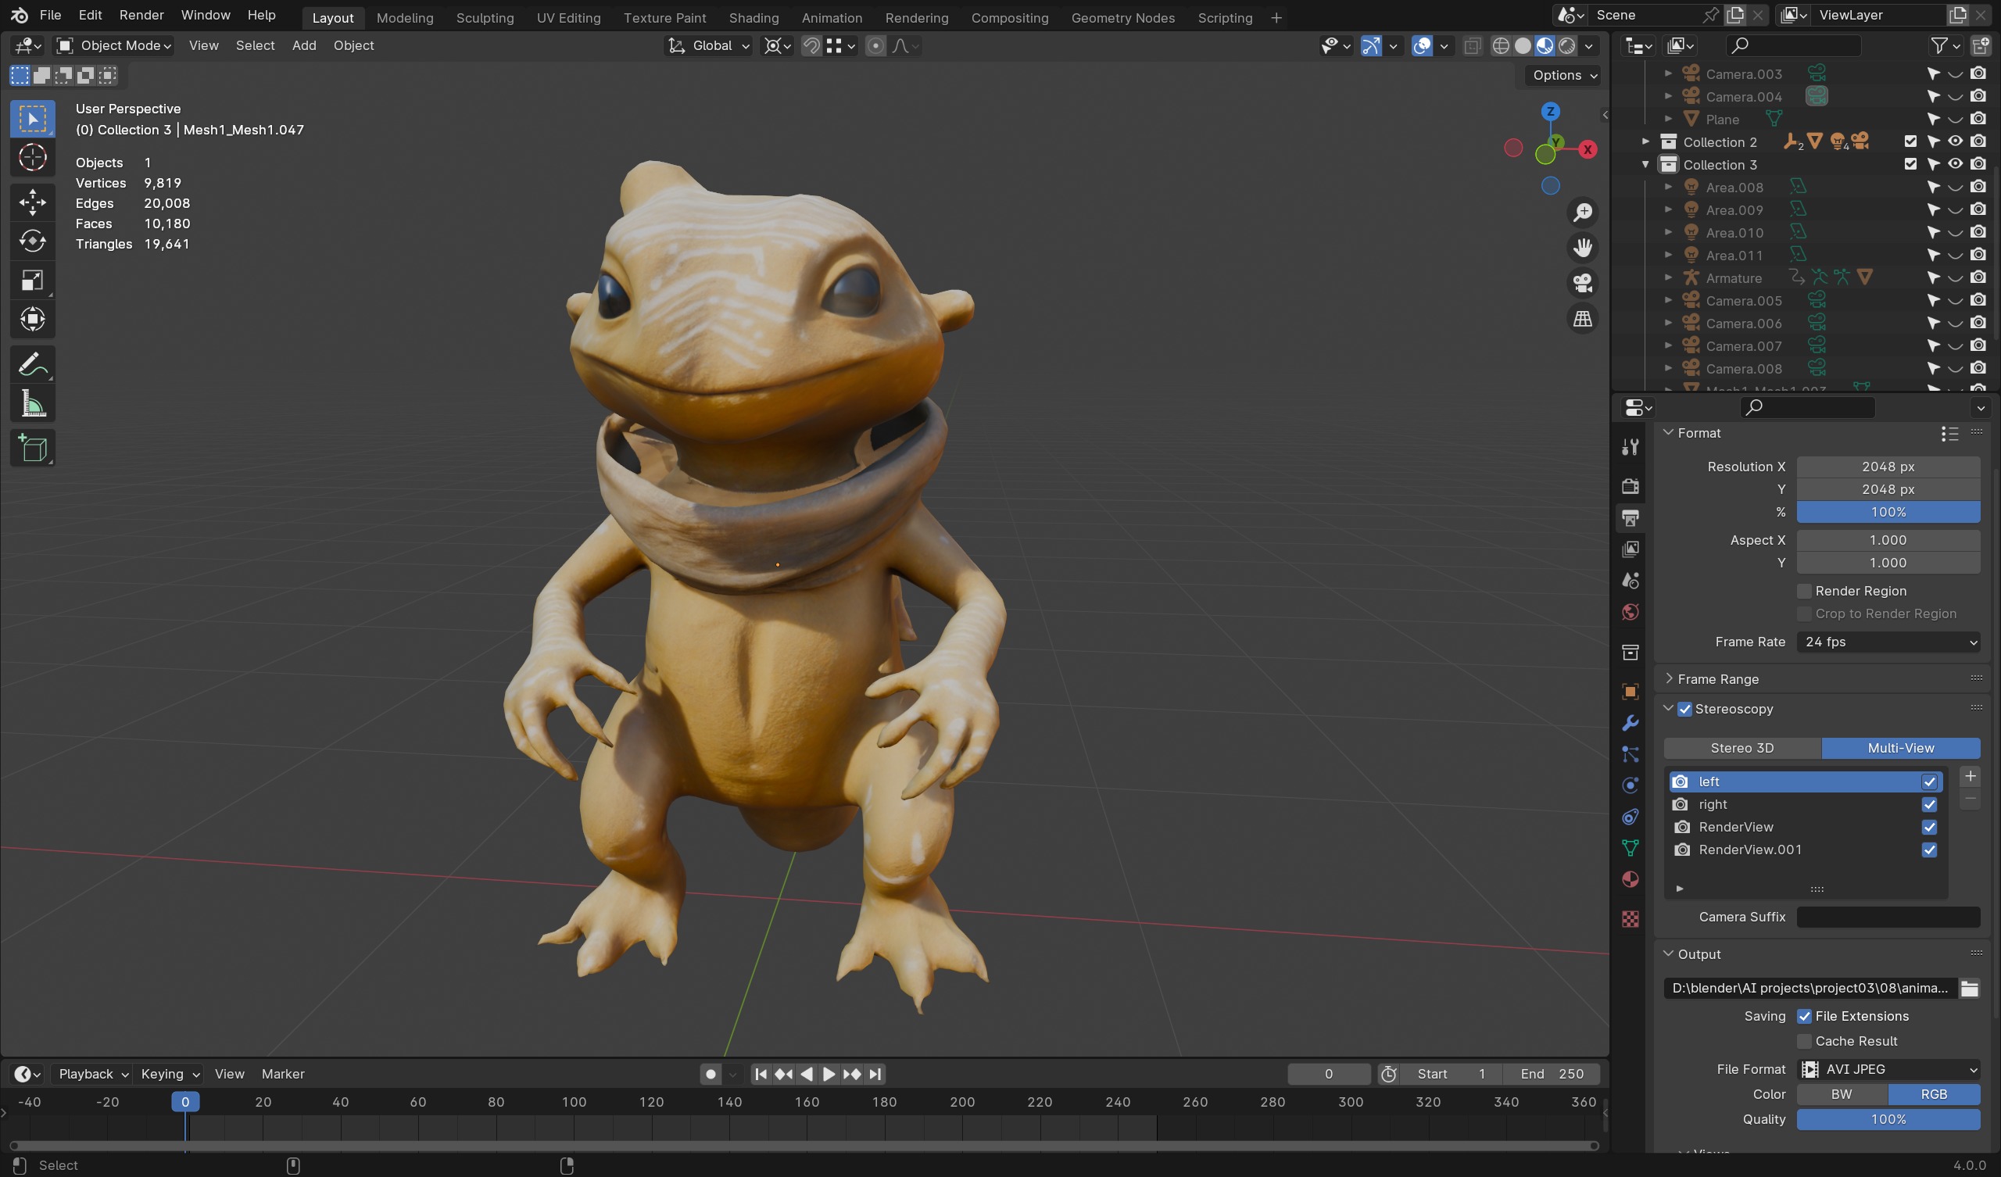Select the Add Cube tool
This screenshot has width=2001, height=1177.
(33, 449)
